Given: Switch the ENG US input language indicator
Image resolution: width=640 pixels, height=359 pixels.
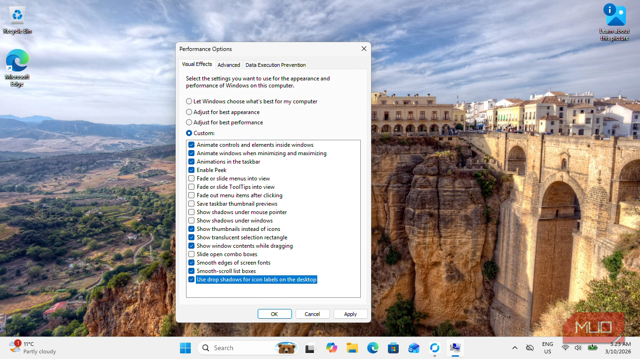Looking at the screenshot, I should click(548, 348).
